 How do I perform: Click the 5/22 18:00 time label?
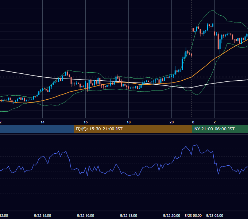tap(129, 215)
